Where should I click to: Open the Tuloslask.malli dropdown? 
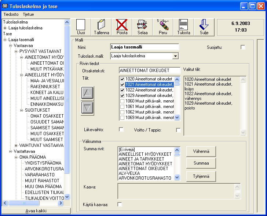pos(175,56)
